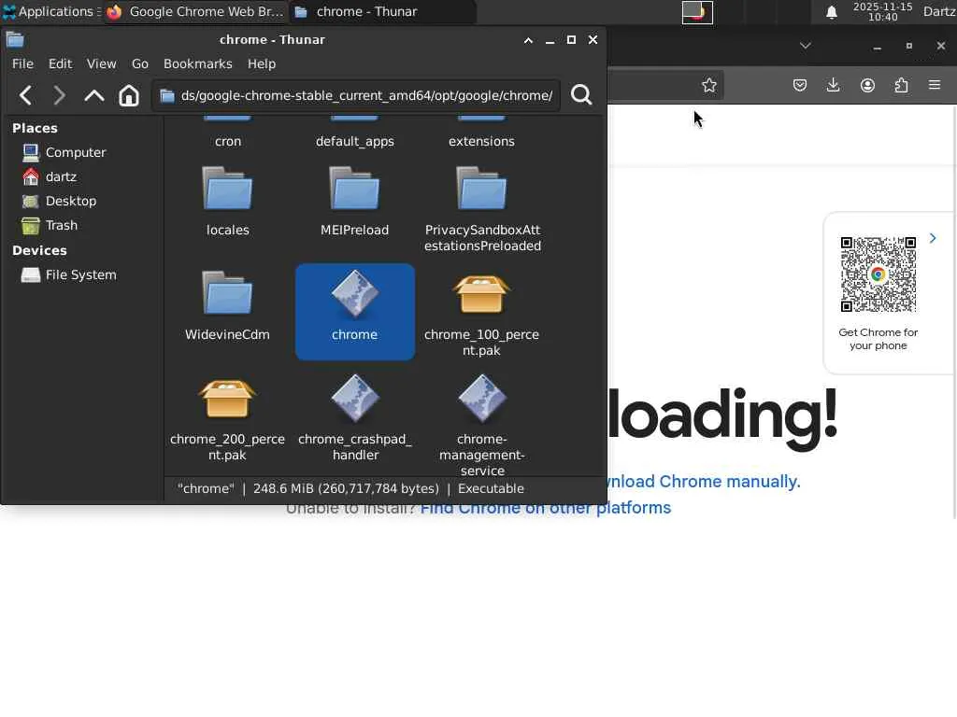Click the workspace switcher in the top panel
The width and height of the screenshot is (957, 717).
pos(697,12)
